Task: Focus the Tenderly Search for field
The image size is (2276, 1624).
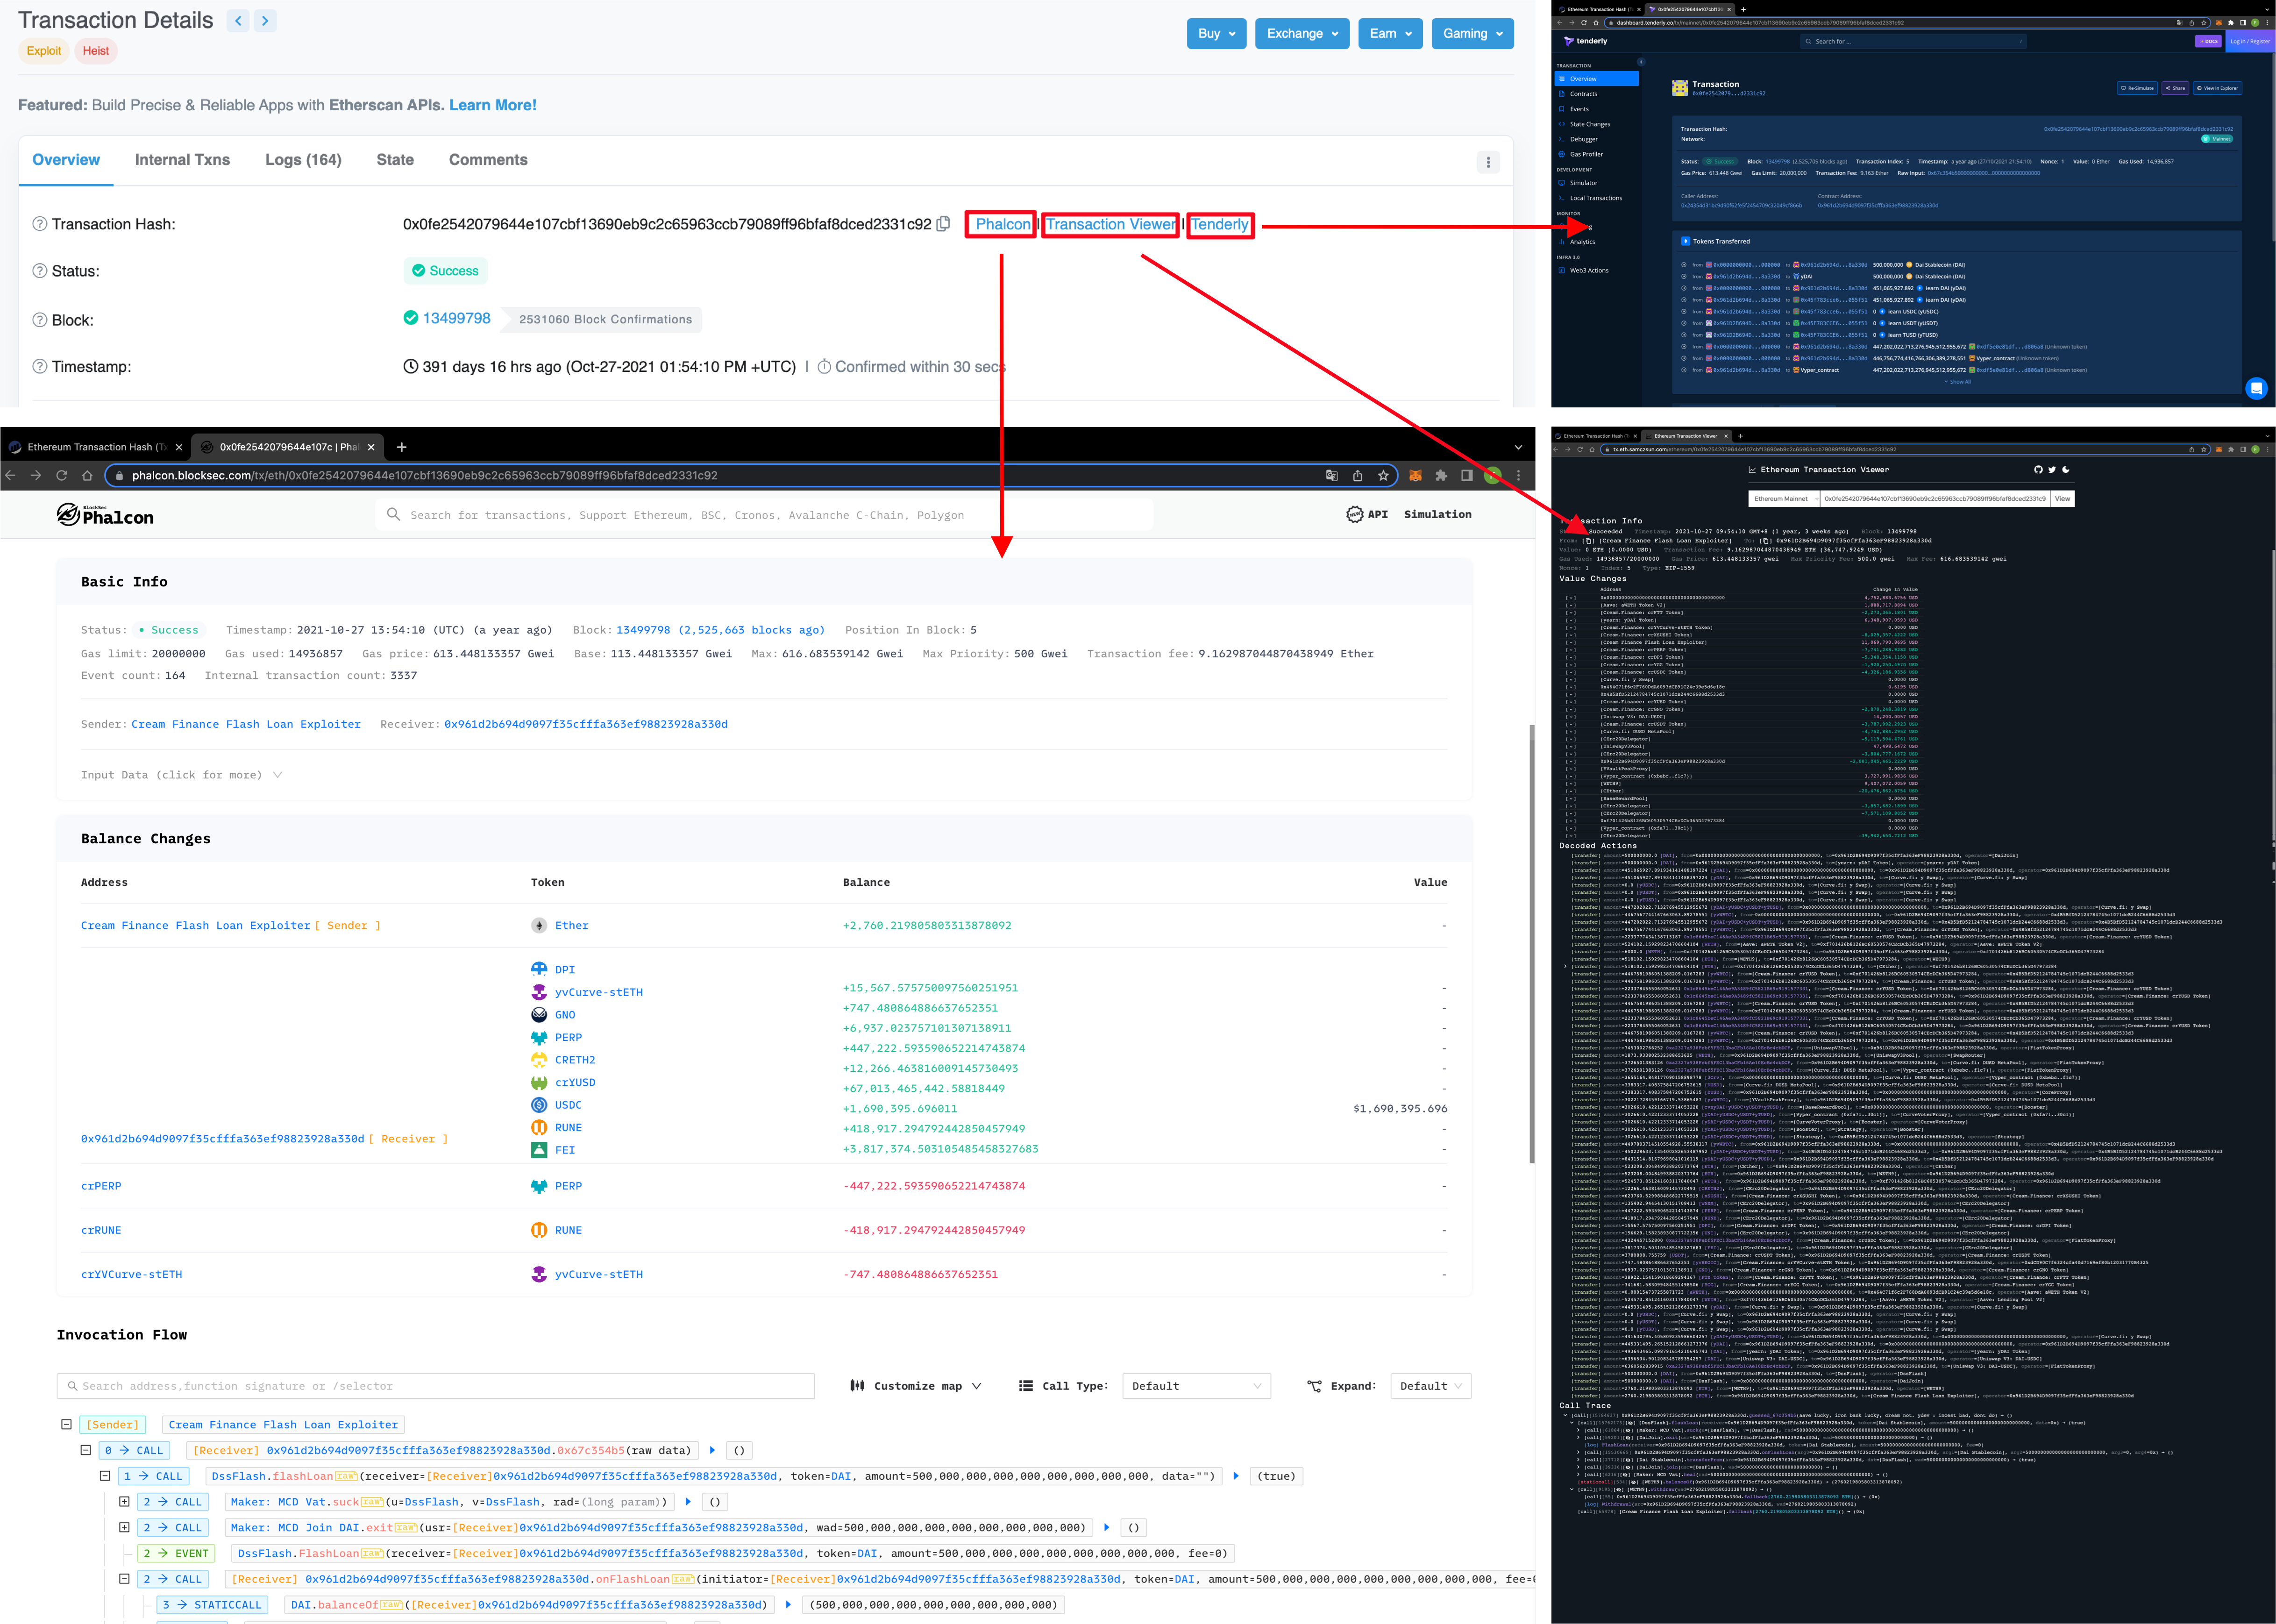Action: (x=1913, y=41)
